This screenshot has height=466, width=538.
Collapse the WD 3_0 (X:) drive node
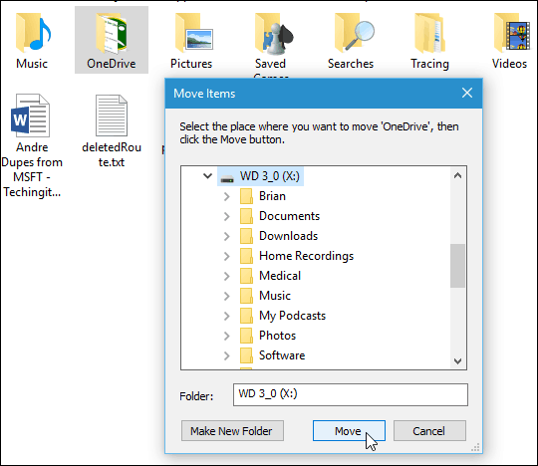207,176
